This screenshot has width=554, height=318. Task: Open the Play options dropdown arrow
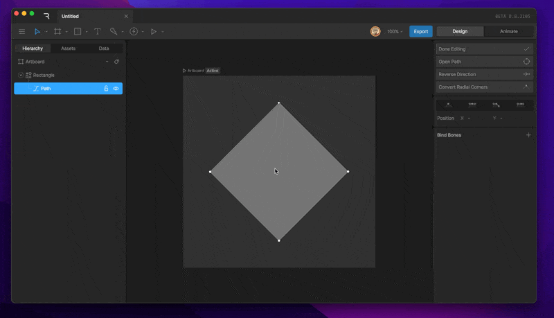163,32
